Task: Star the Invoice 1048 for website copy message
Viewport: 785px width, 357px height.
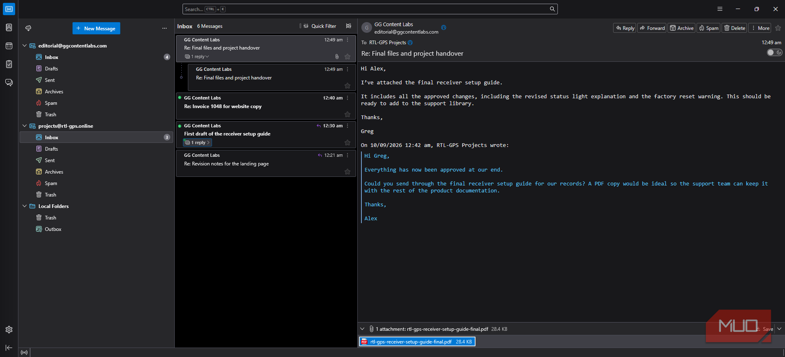Action: [347, 114]
